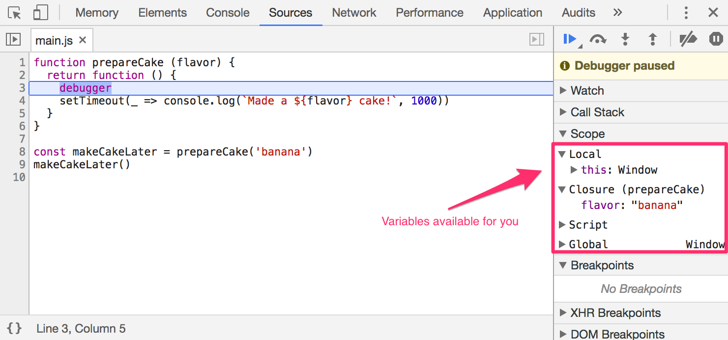728x340 pixels.
Task: Resume script execution with play button
Action: point(570,39)
